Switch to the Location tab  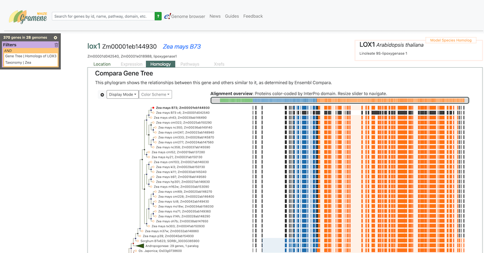coord(102,64)
